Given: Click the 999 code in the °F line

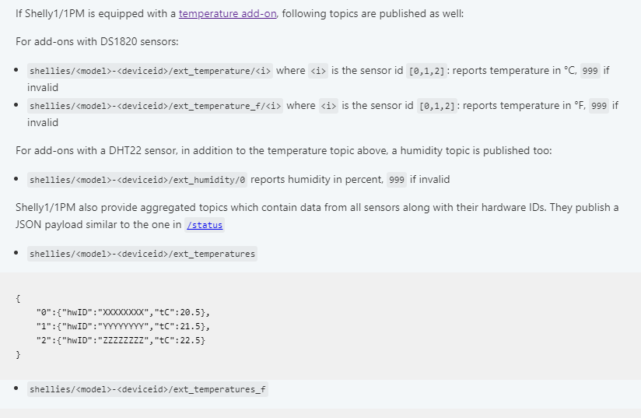Looking at the screenshot, I should 599,106.
